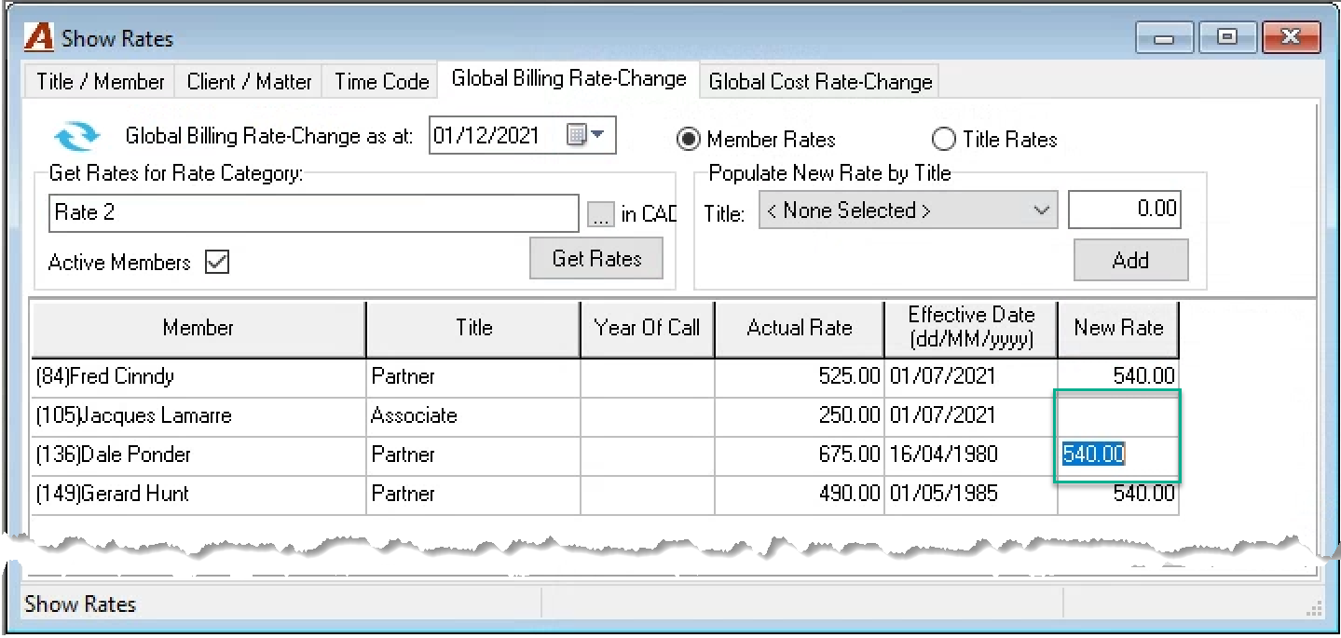Switch to the Title / Member tab

pyautogui.click(x=101, y=81)
